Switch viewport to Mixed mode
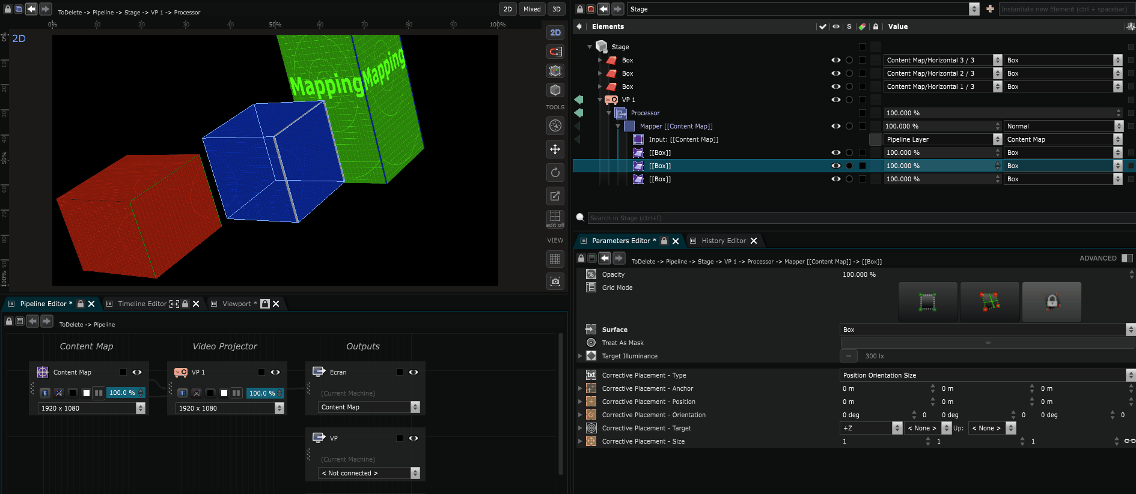Screen dimensions: 1136x494 532,9
